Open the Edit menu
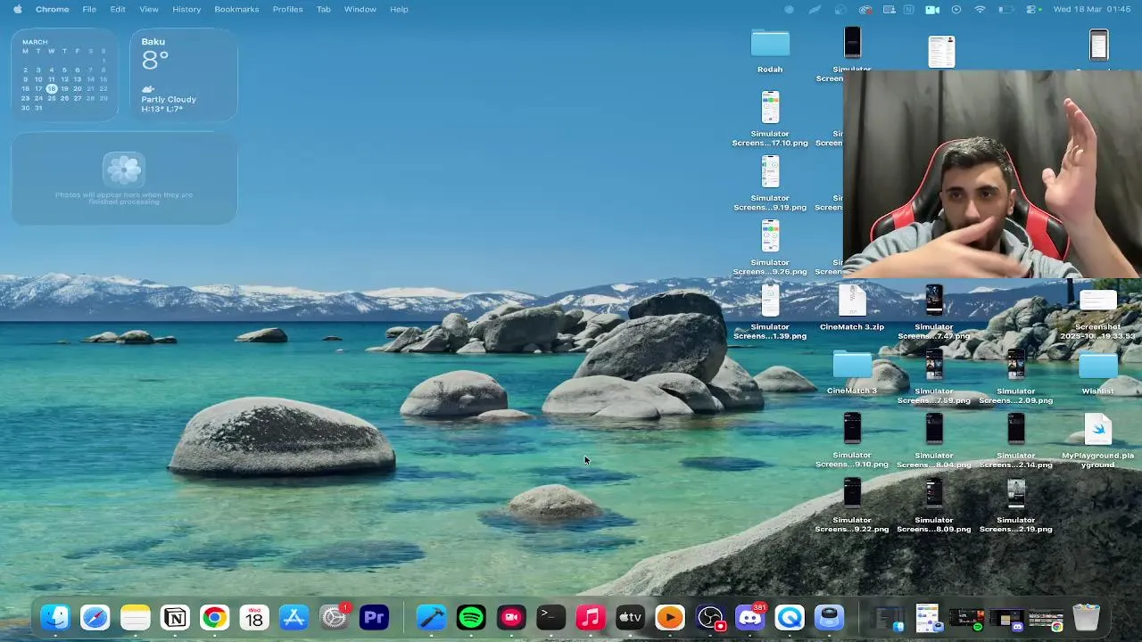 (x=118, y=9)
